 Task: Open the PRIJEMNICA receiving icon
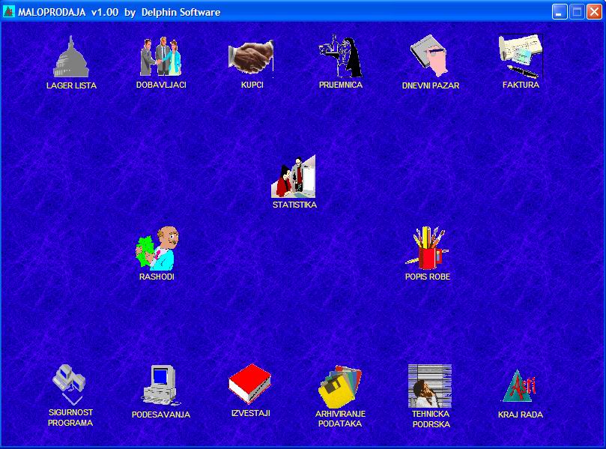[x=341, y=56]
